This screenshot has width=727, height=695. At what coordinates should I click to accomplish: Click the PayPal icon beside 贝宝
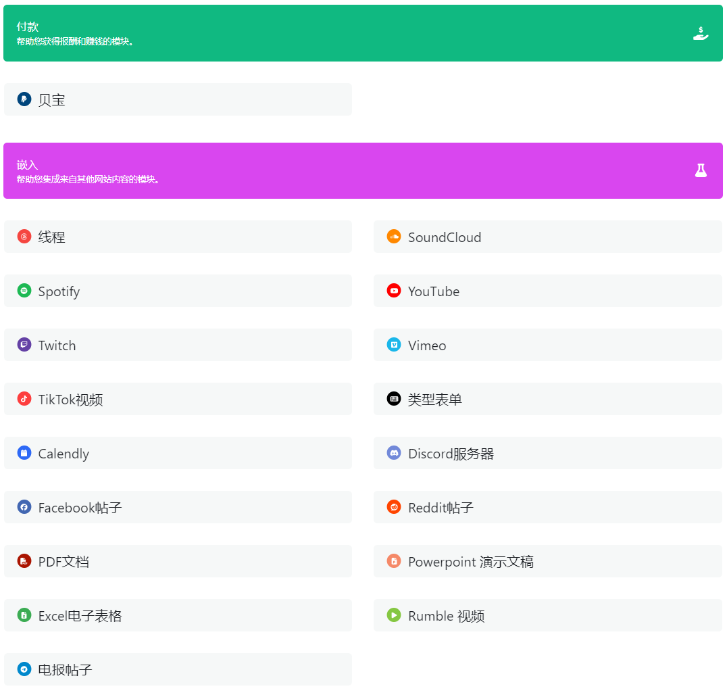24,99
